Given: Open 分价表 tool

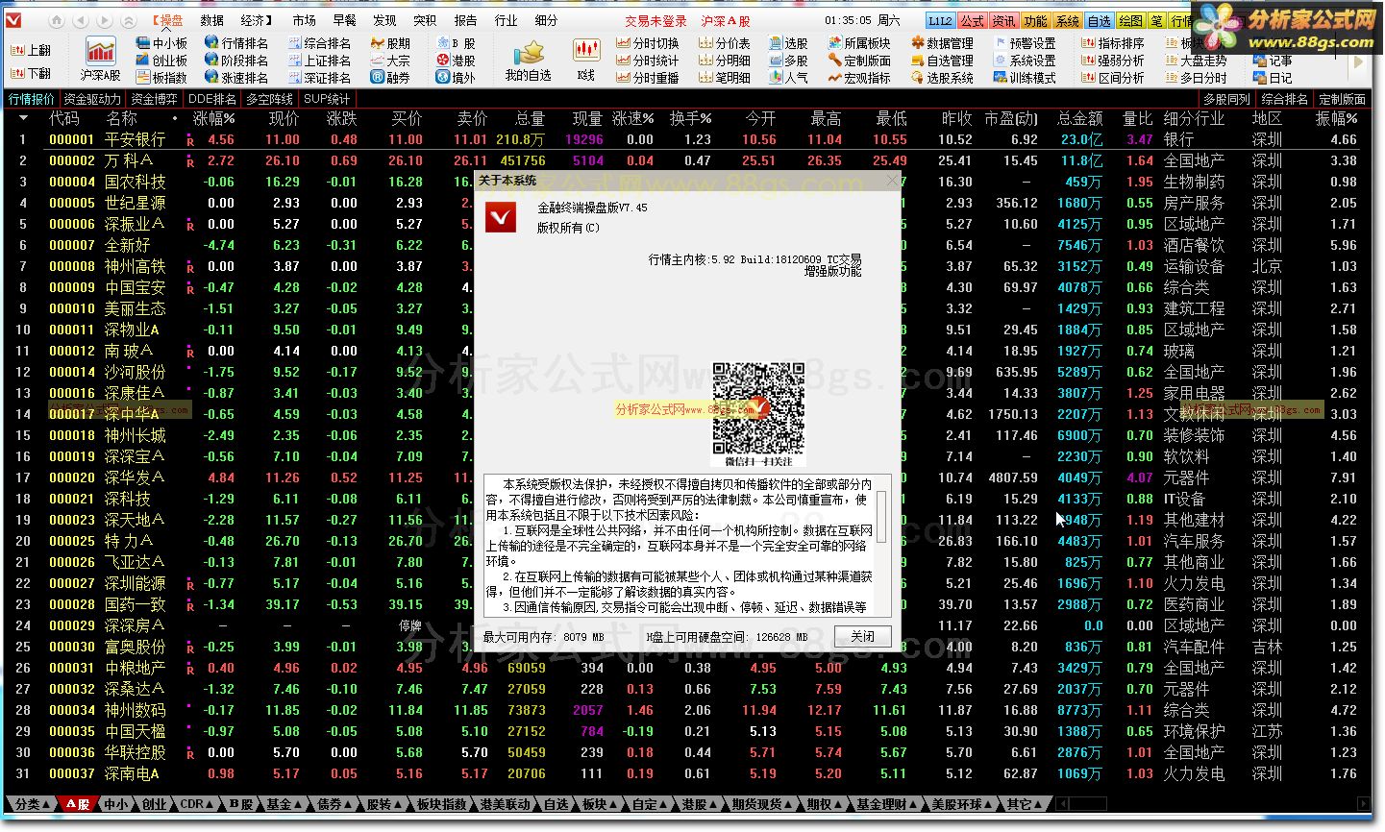Looking at the screenshot, I should pos(725,43).
